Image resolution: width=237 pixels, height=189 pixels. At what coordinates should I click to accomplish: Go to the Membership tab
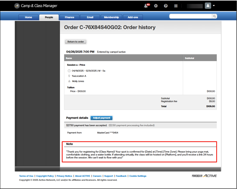111,17
